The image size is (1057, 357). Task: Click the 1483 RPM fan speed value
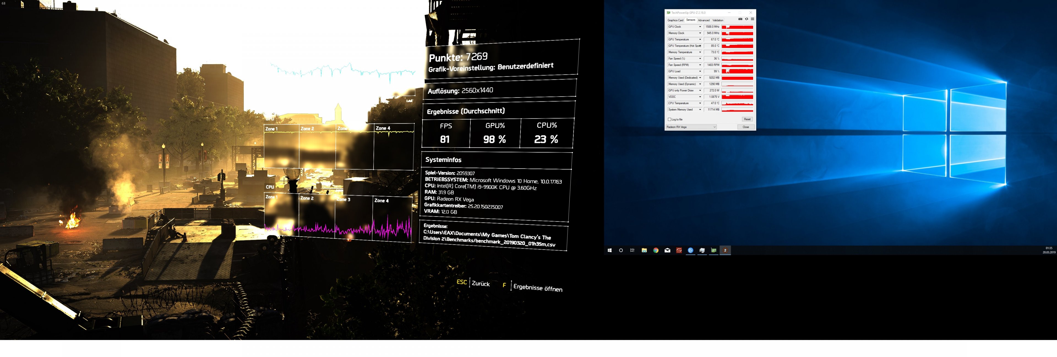coord(712,65)
